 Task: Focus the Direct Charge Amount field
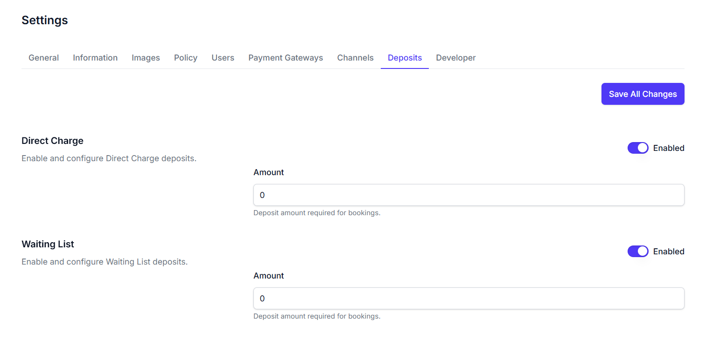[468, 195]
